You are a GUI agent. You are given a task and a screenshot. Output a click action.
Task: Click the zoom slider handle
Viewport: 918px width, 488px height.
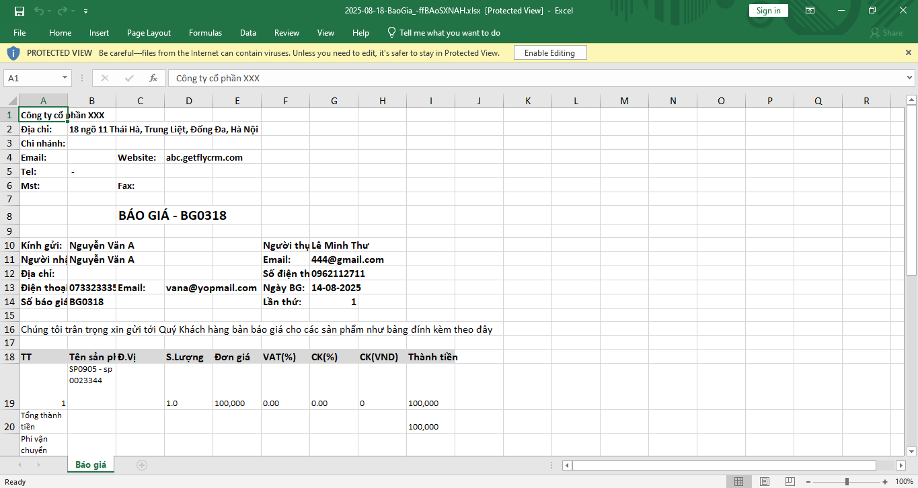(x=847, y=481)
